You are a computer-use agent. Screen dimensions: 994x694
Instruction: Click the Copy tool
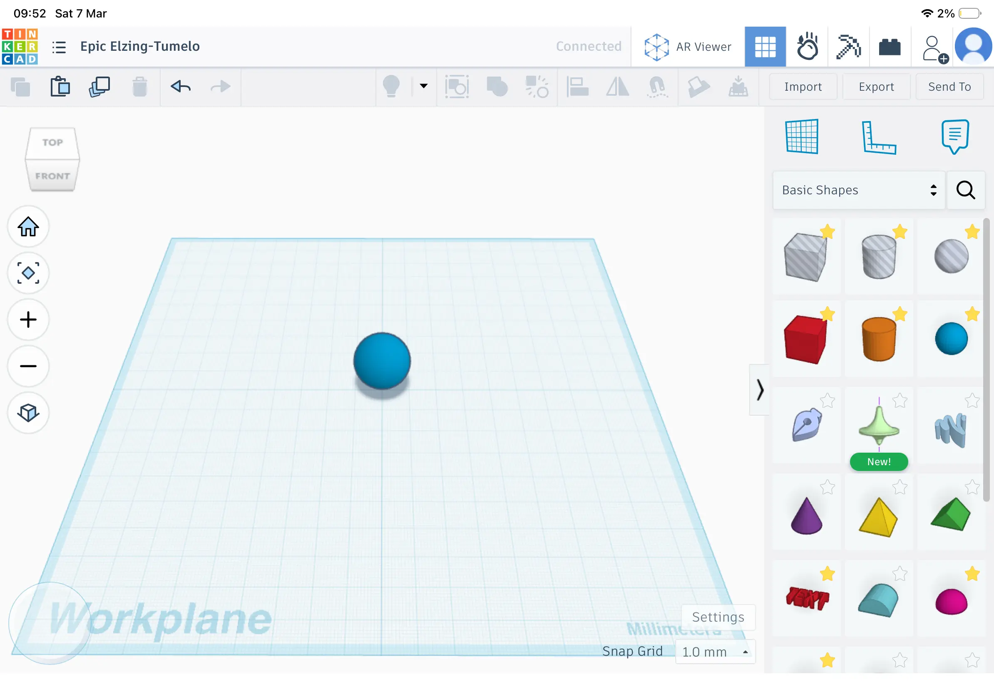(20, 87)
